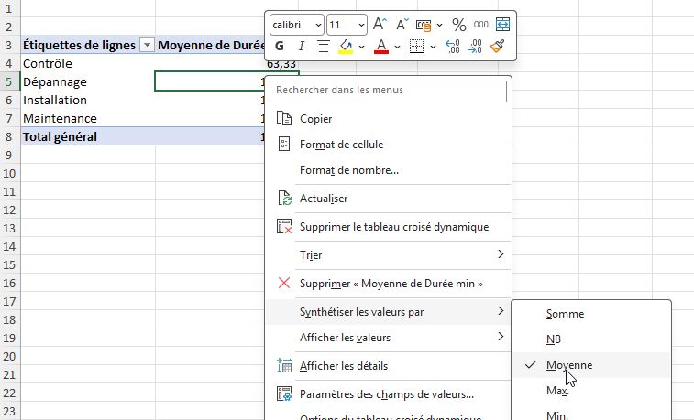The width and height of the screenshot is (694, 420).
Task: Select row 10 header
Action: click(x=10, y=173)
